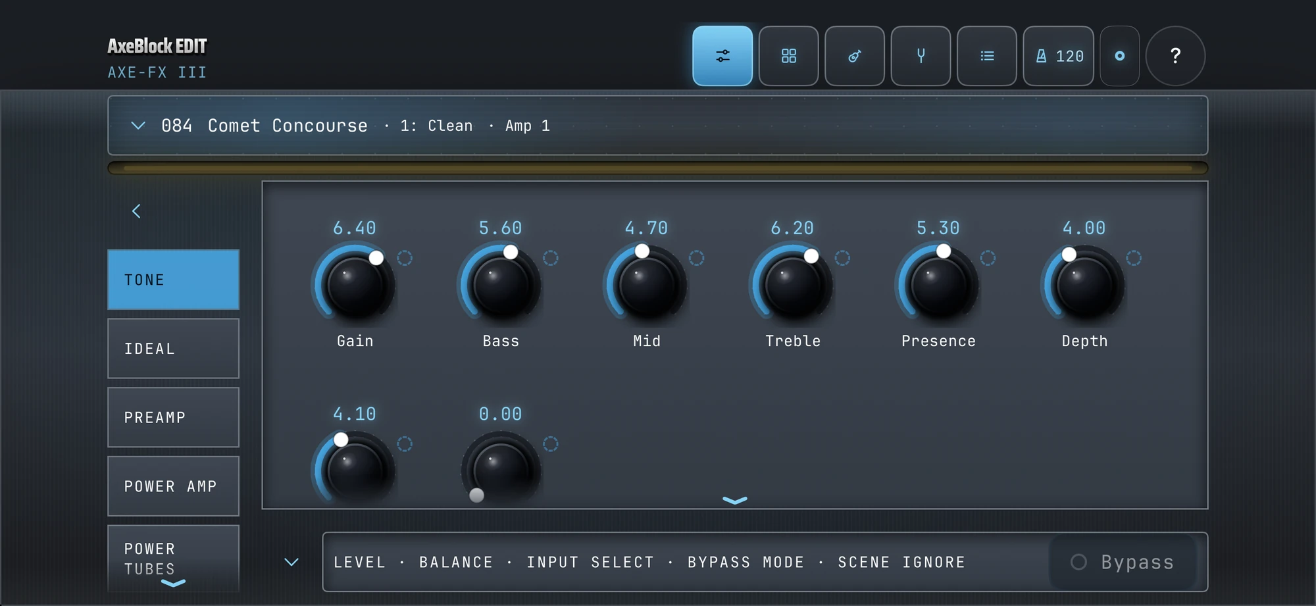Toggle the modifier circle beside the 0.00 knob

click(x=551, y=444)
